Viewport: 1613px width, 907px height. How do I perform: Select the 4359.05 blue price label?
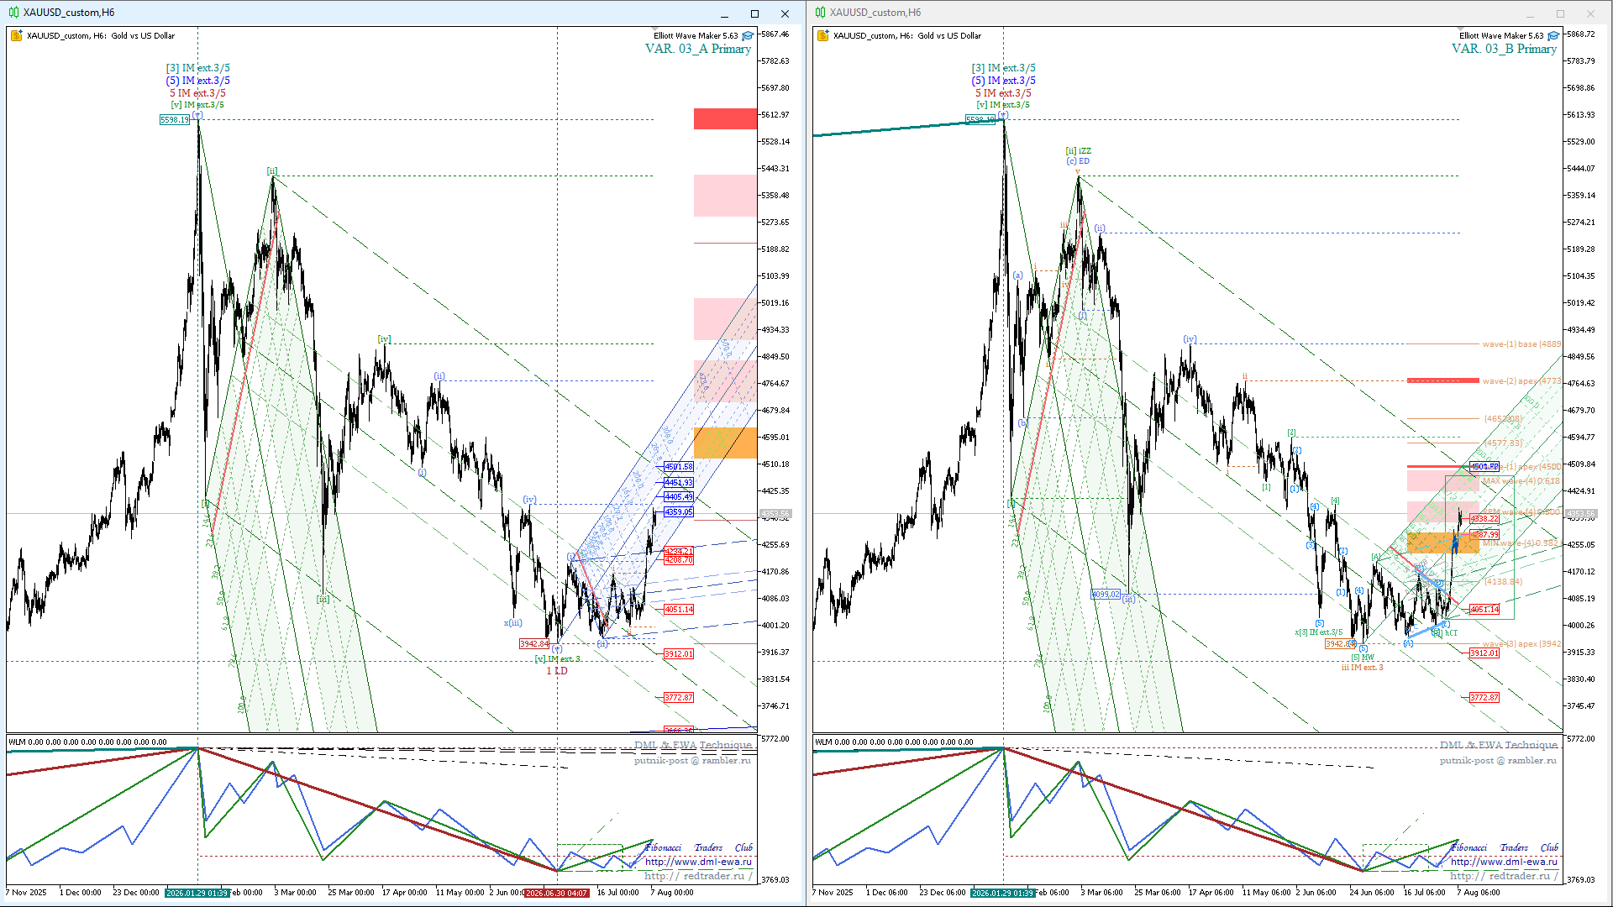(x=679, y=511)
